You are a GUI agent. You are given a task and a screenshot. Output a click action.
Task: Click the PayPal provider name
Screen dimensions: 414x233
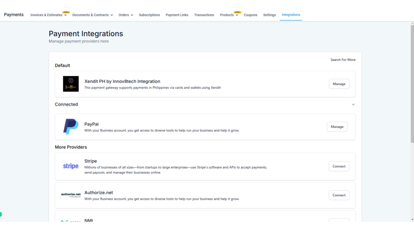coord(91,124)
